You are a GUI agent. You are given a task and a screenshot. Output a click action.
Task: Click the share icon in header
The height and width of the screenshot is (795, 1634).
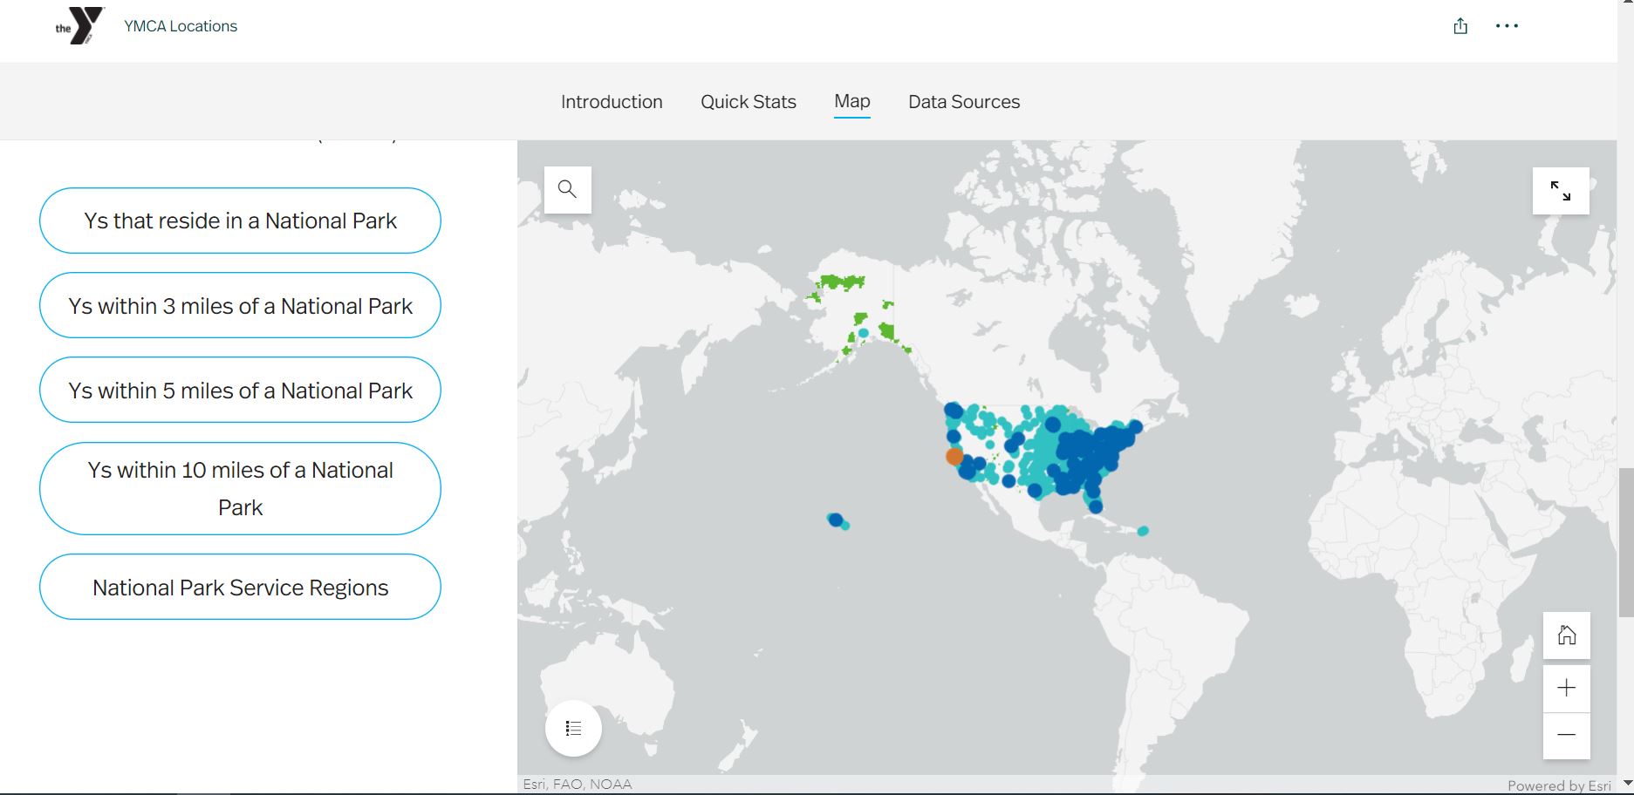(1460, 26)
